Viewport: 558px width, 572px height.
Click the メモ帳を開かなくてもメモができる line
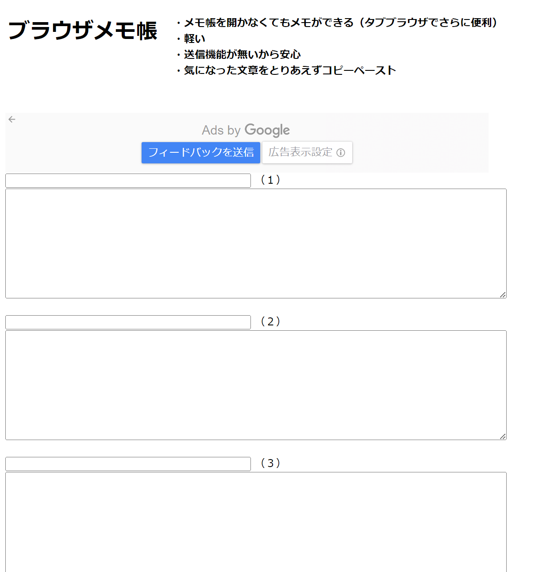[x=336, y=23]
